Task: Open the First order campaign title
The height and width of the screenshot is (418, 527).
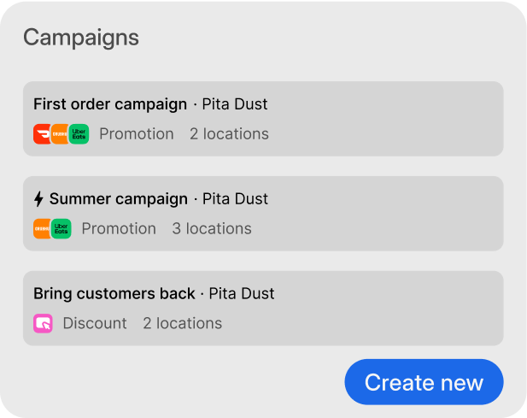Action: pos(110,104)
